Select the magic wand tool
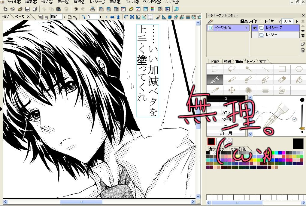This screenshot has width=306, height=206. click(x=248, y=69)
